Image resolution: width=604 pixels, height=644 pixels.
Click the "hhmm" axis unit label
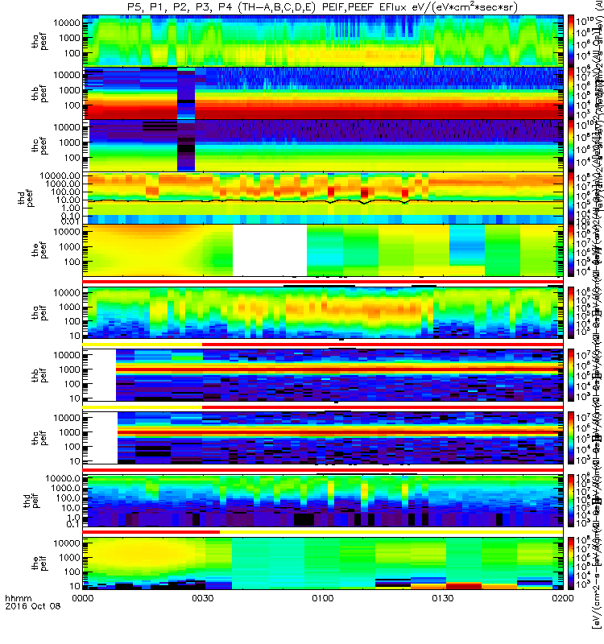18,598
